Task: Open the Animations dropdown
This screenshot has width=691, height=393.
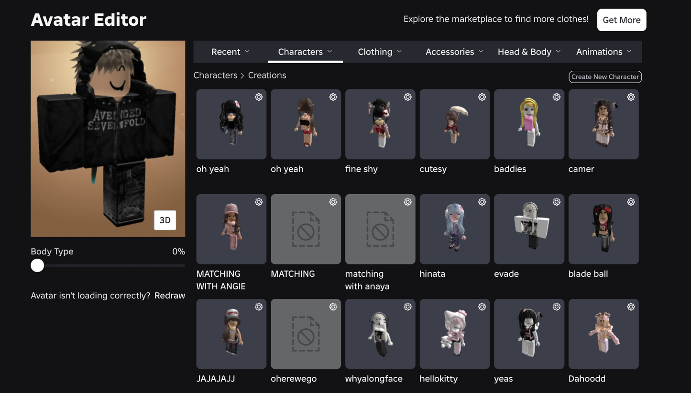Action: click(x=603, y=51)
